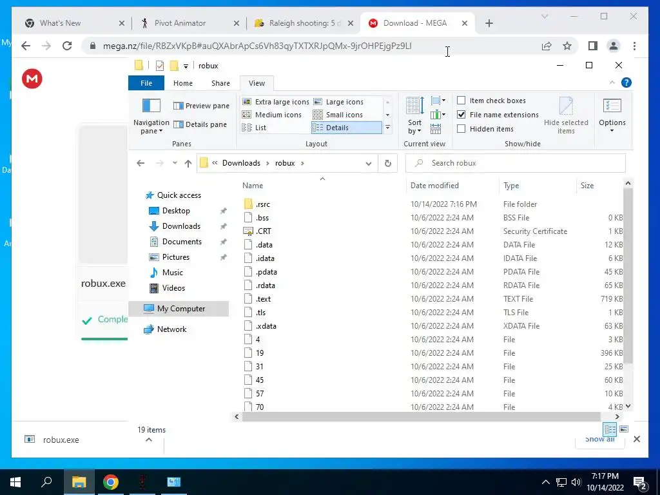
Task: Open Windows Start menu
Action: [15, 482]
